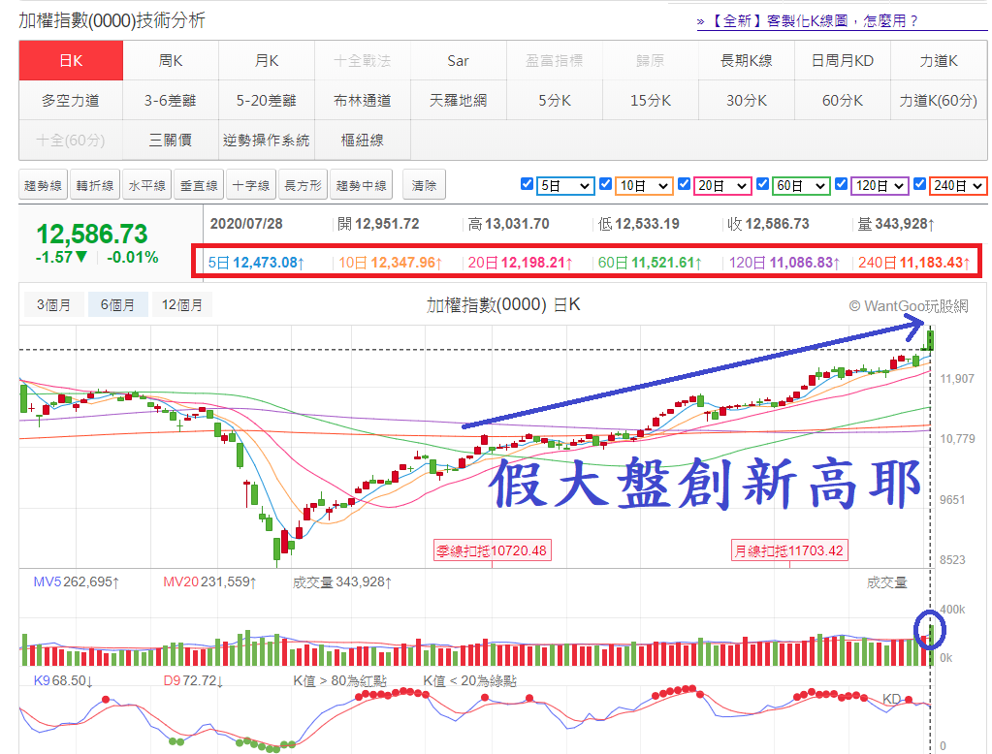Select the 轉折線 turning line tool

click(x=93, y=184)
